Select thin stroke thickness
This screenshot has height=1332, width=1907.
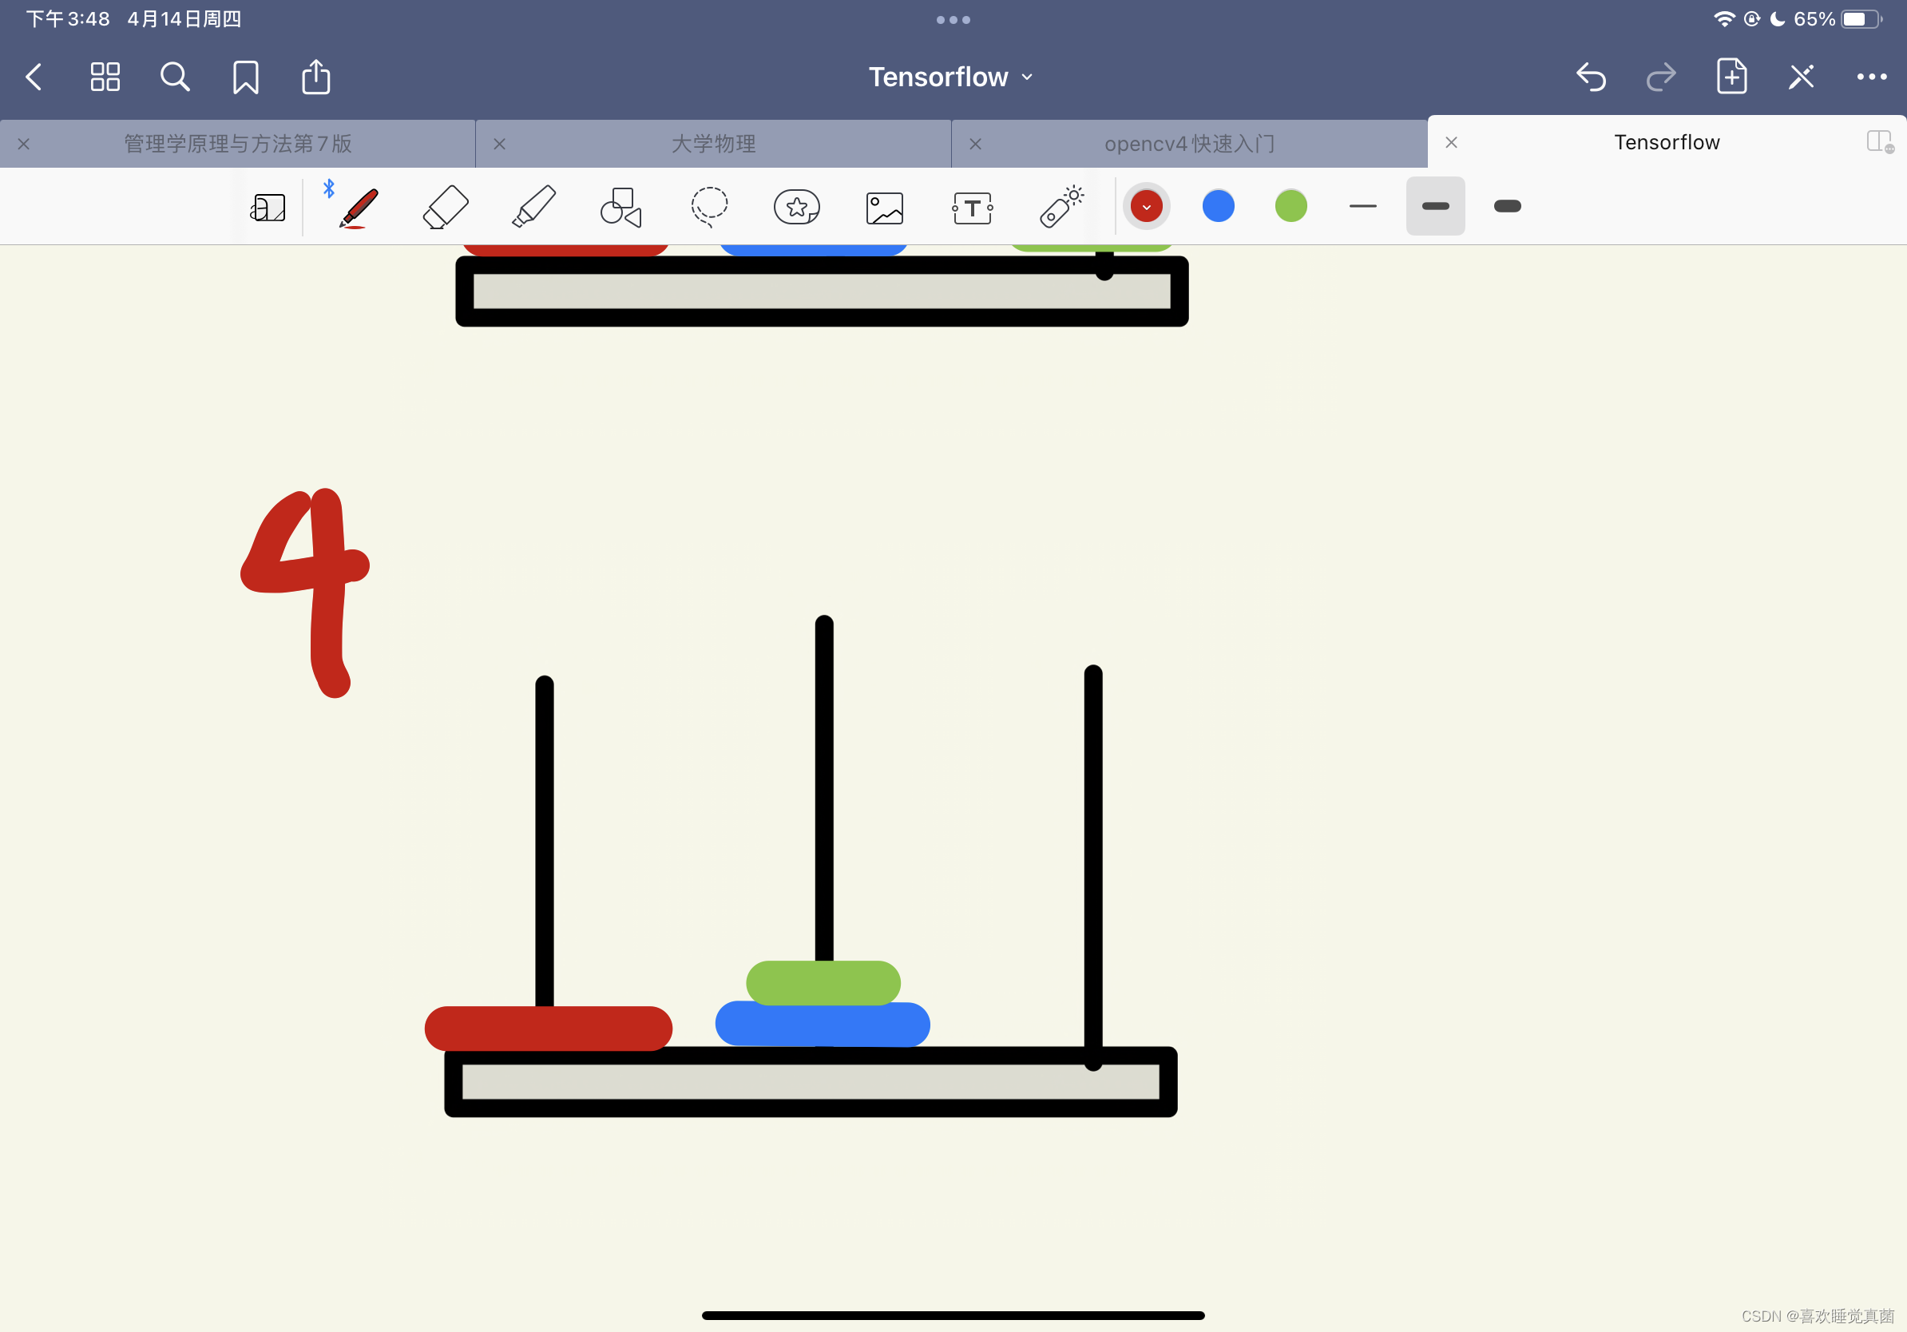coord(1362,206)
